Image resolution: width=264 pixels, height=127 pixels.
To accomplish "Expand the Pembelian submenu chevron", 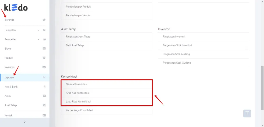I will coord(38,39).
